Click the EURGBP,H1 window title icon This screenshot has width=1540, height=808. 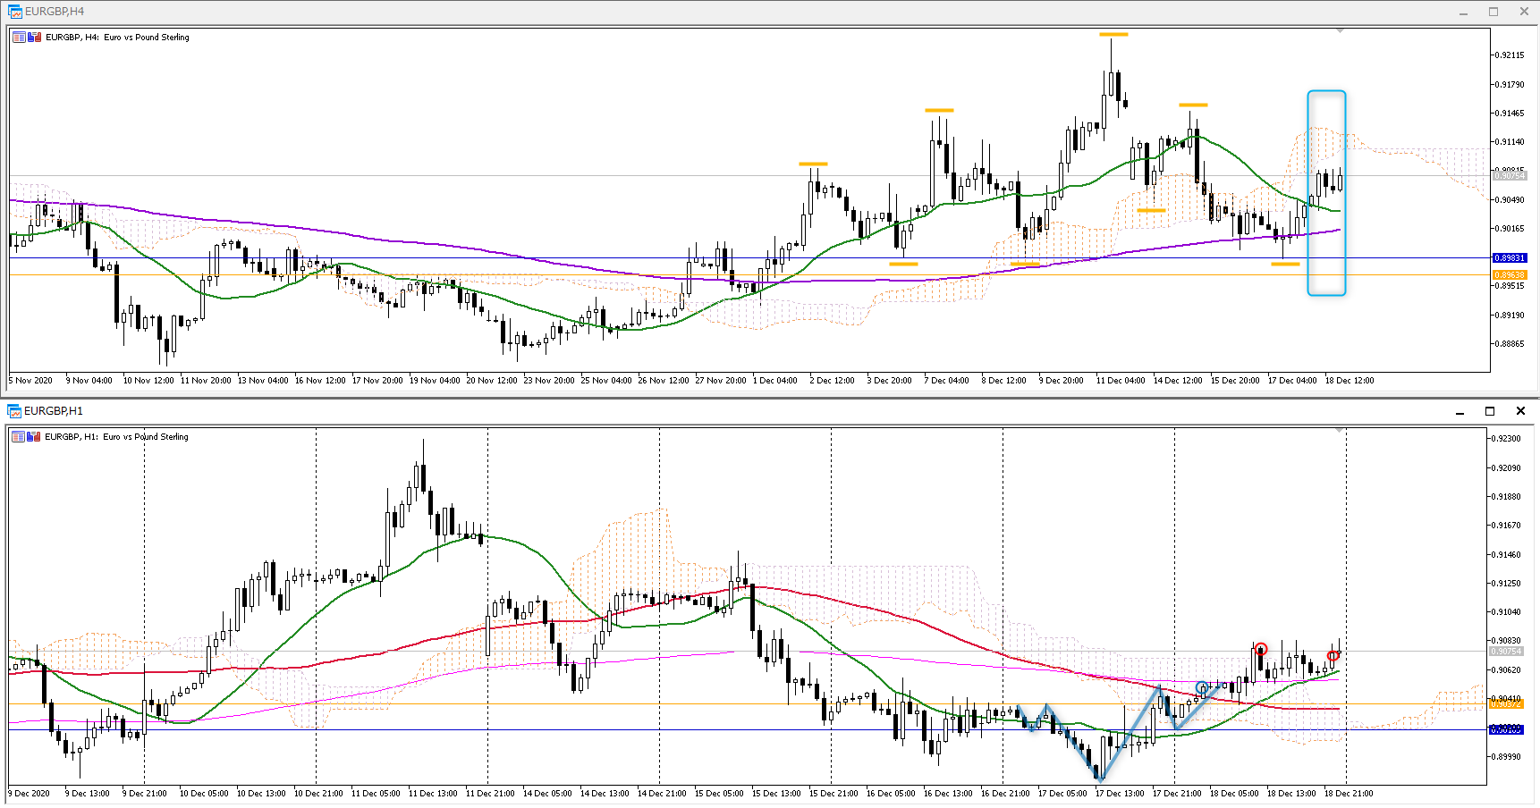pyautogui.click(x=14, y=411)
